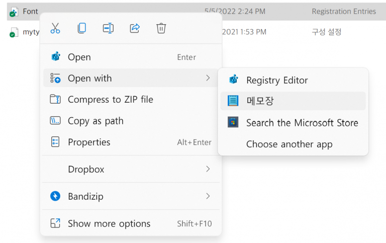Expand the Open with submenu arrow
The image size is (386, 243).
208,78
